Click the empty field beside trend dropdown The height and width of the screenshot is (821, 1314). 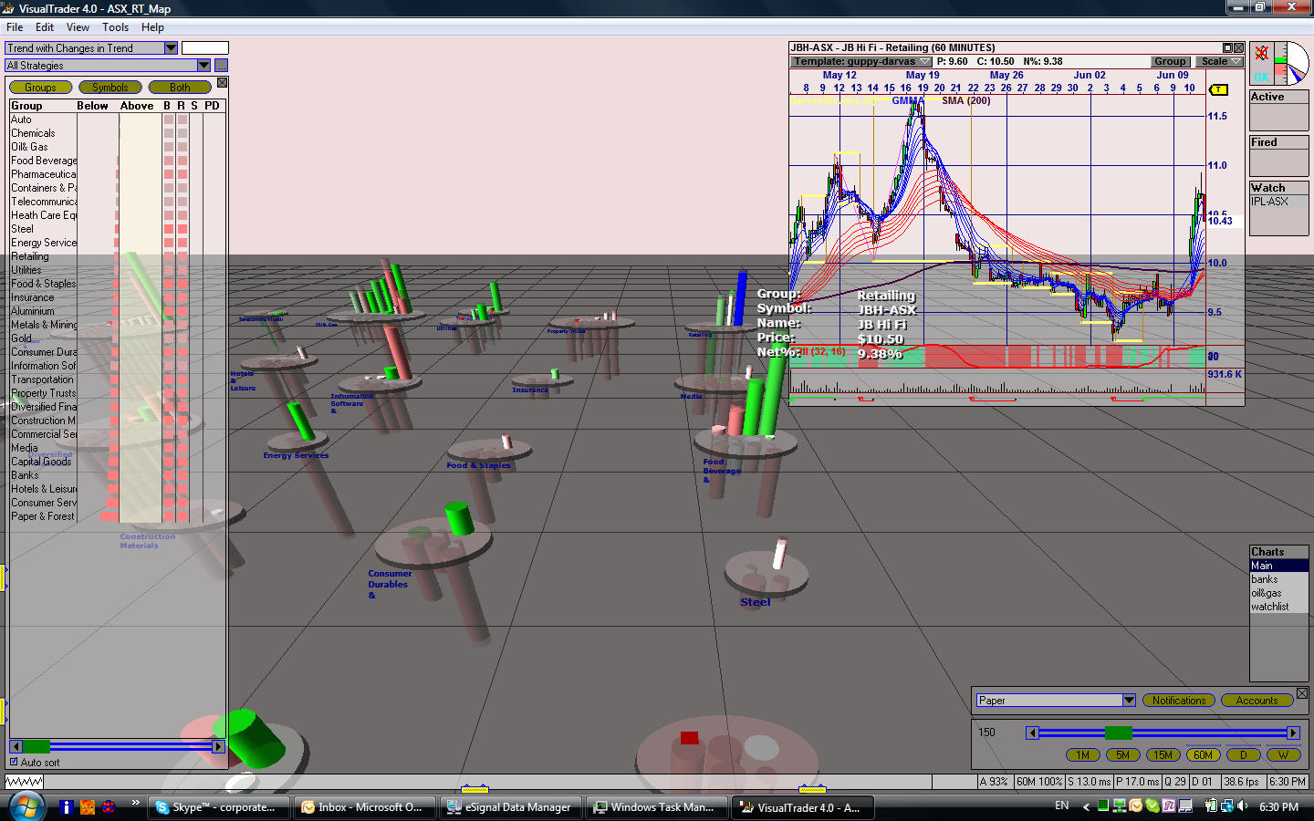pos(205,48)
